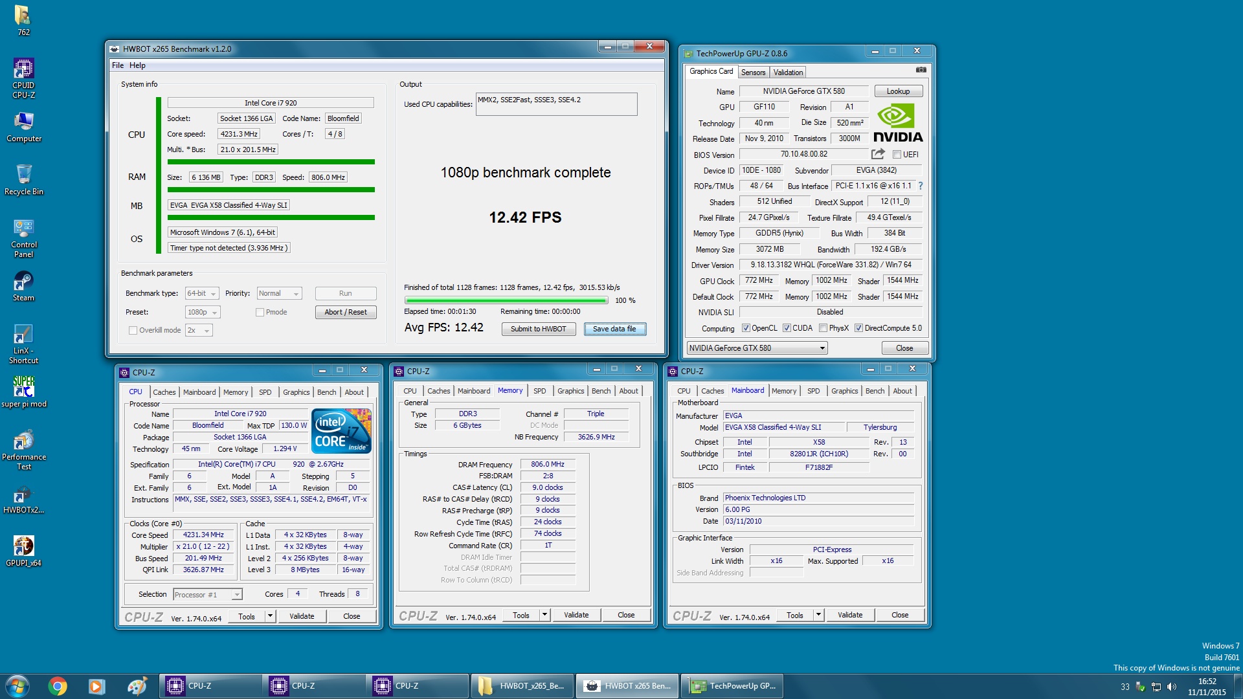
Task: Open the NVIDIA GeForce GTX 580 card selector
Action: tap(757, 348)
